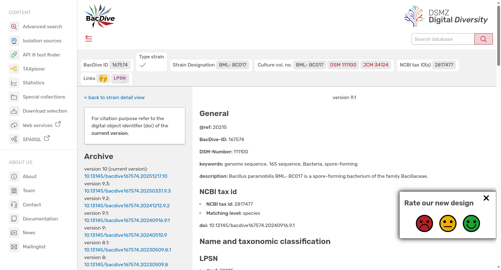Go back to strain detail view
Image resolution: width=501 pixels, height=270 pixels.
[x=114, y=98]
